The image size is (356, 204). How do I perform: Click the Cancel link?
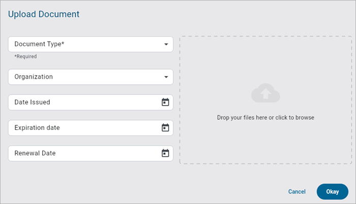(296, 192)
